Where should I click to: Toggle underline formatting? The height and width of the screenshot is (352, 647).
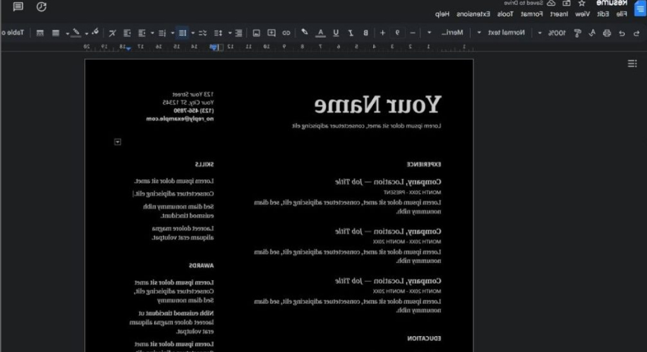pos(336,33)
